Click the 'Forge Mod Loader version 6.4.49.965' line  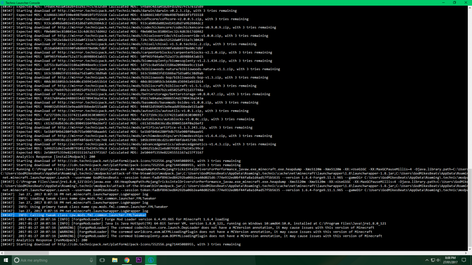point(115,219)
